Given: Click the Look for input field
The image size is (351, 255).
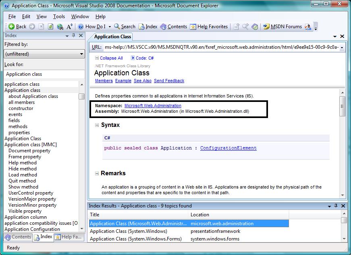Looking at the screenshot, I should [44, 74].
